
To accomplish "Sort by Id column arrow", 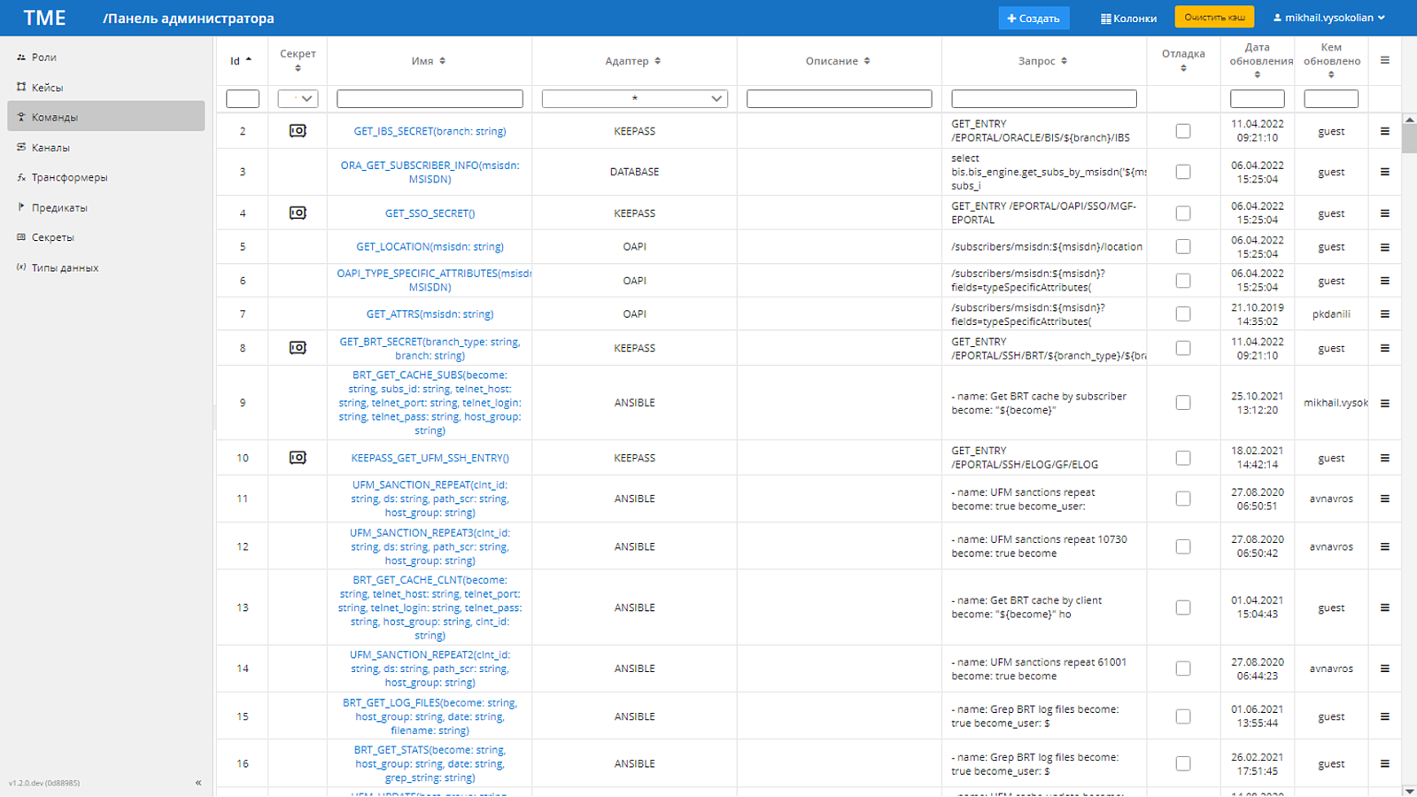I will coord(249,60).
